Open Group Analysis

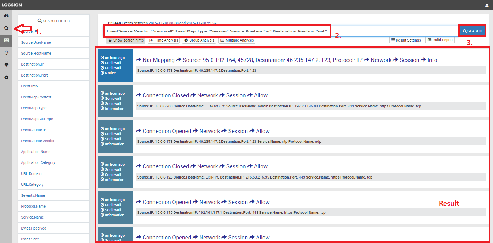pyautogui.click(x=199, y=40)
